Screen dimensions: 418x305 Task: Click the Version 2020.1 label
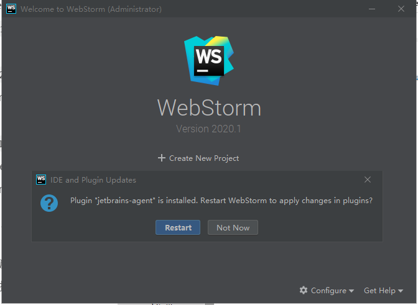tap(209, 129)
